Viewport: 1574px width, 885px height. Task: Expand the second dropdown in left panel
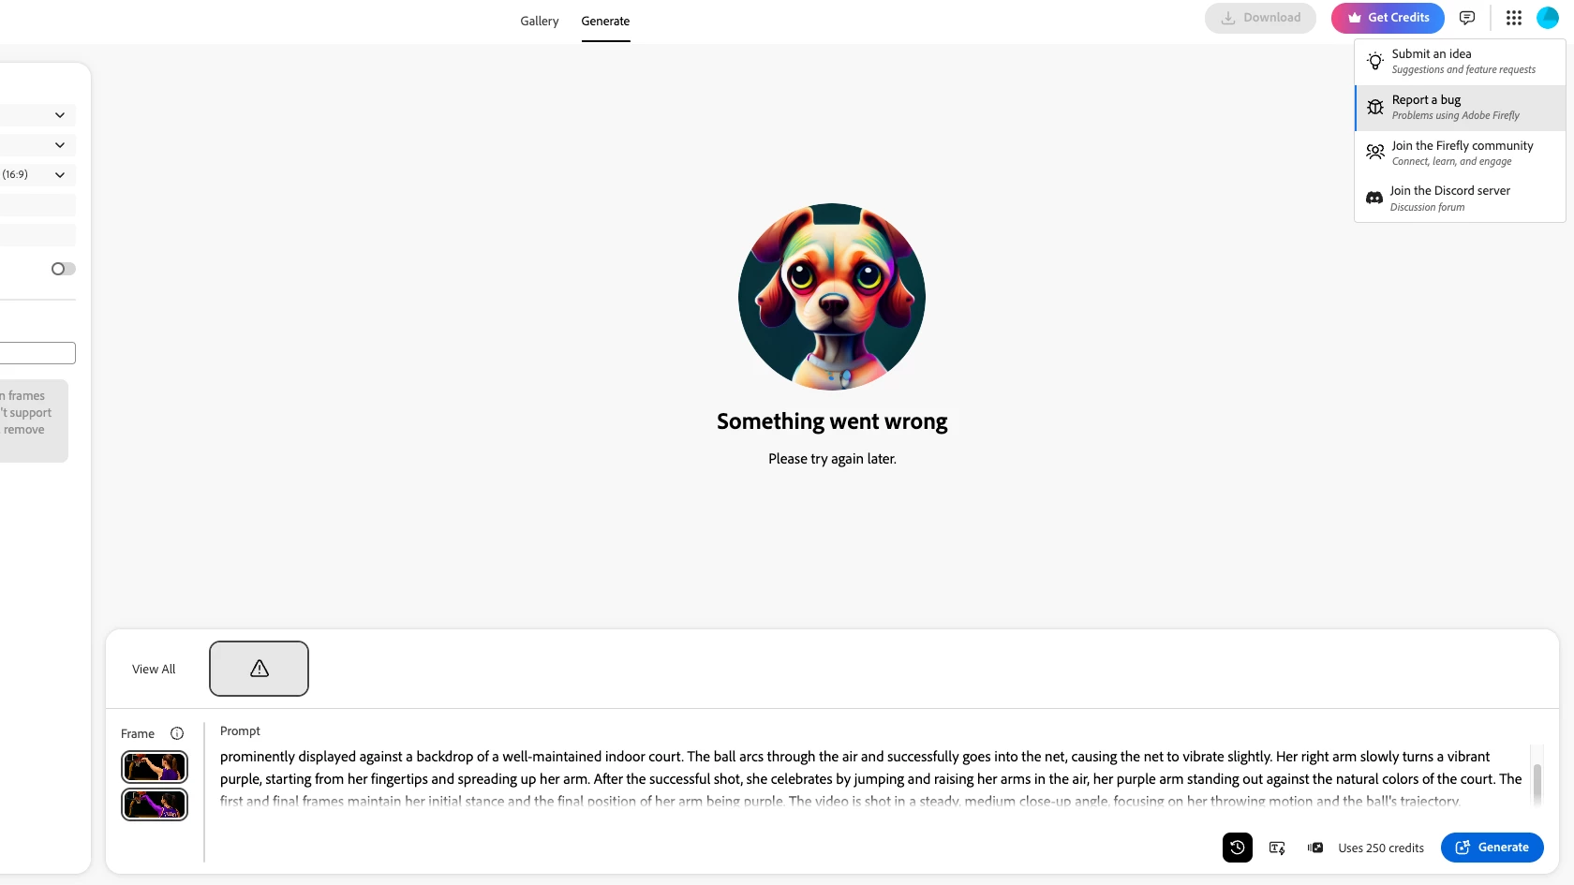tap(37, 145)
